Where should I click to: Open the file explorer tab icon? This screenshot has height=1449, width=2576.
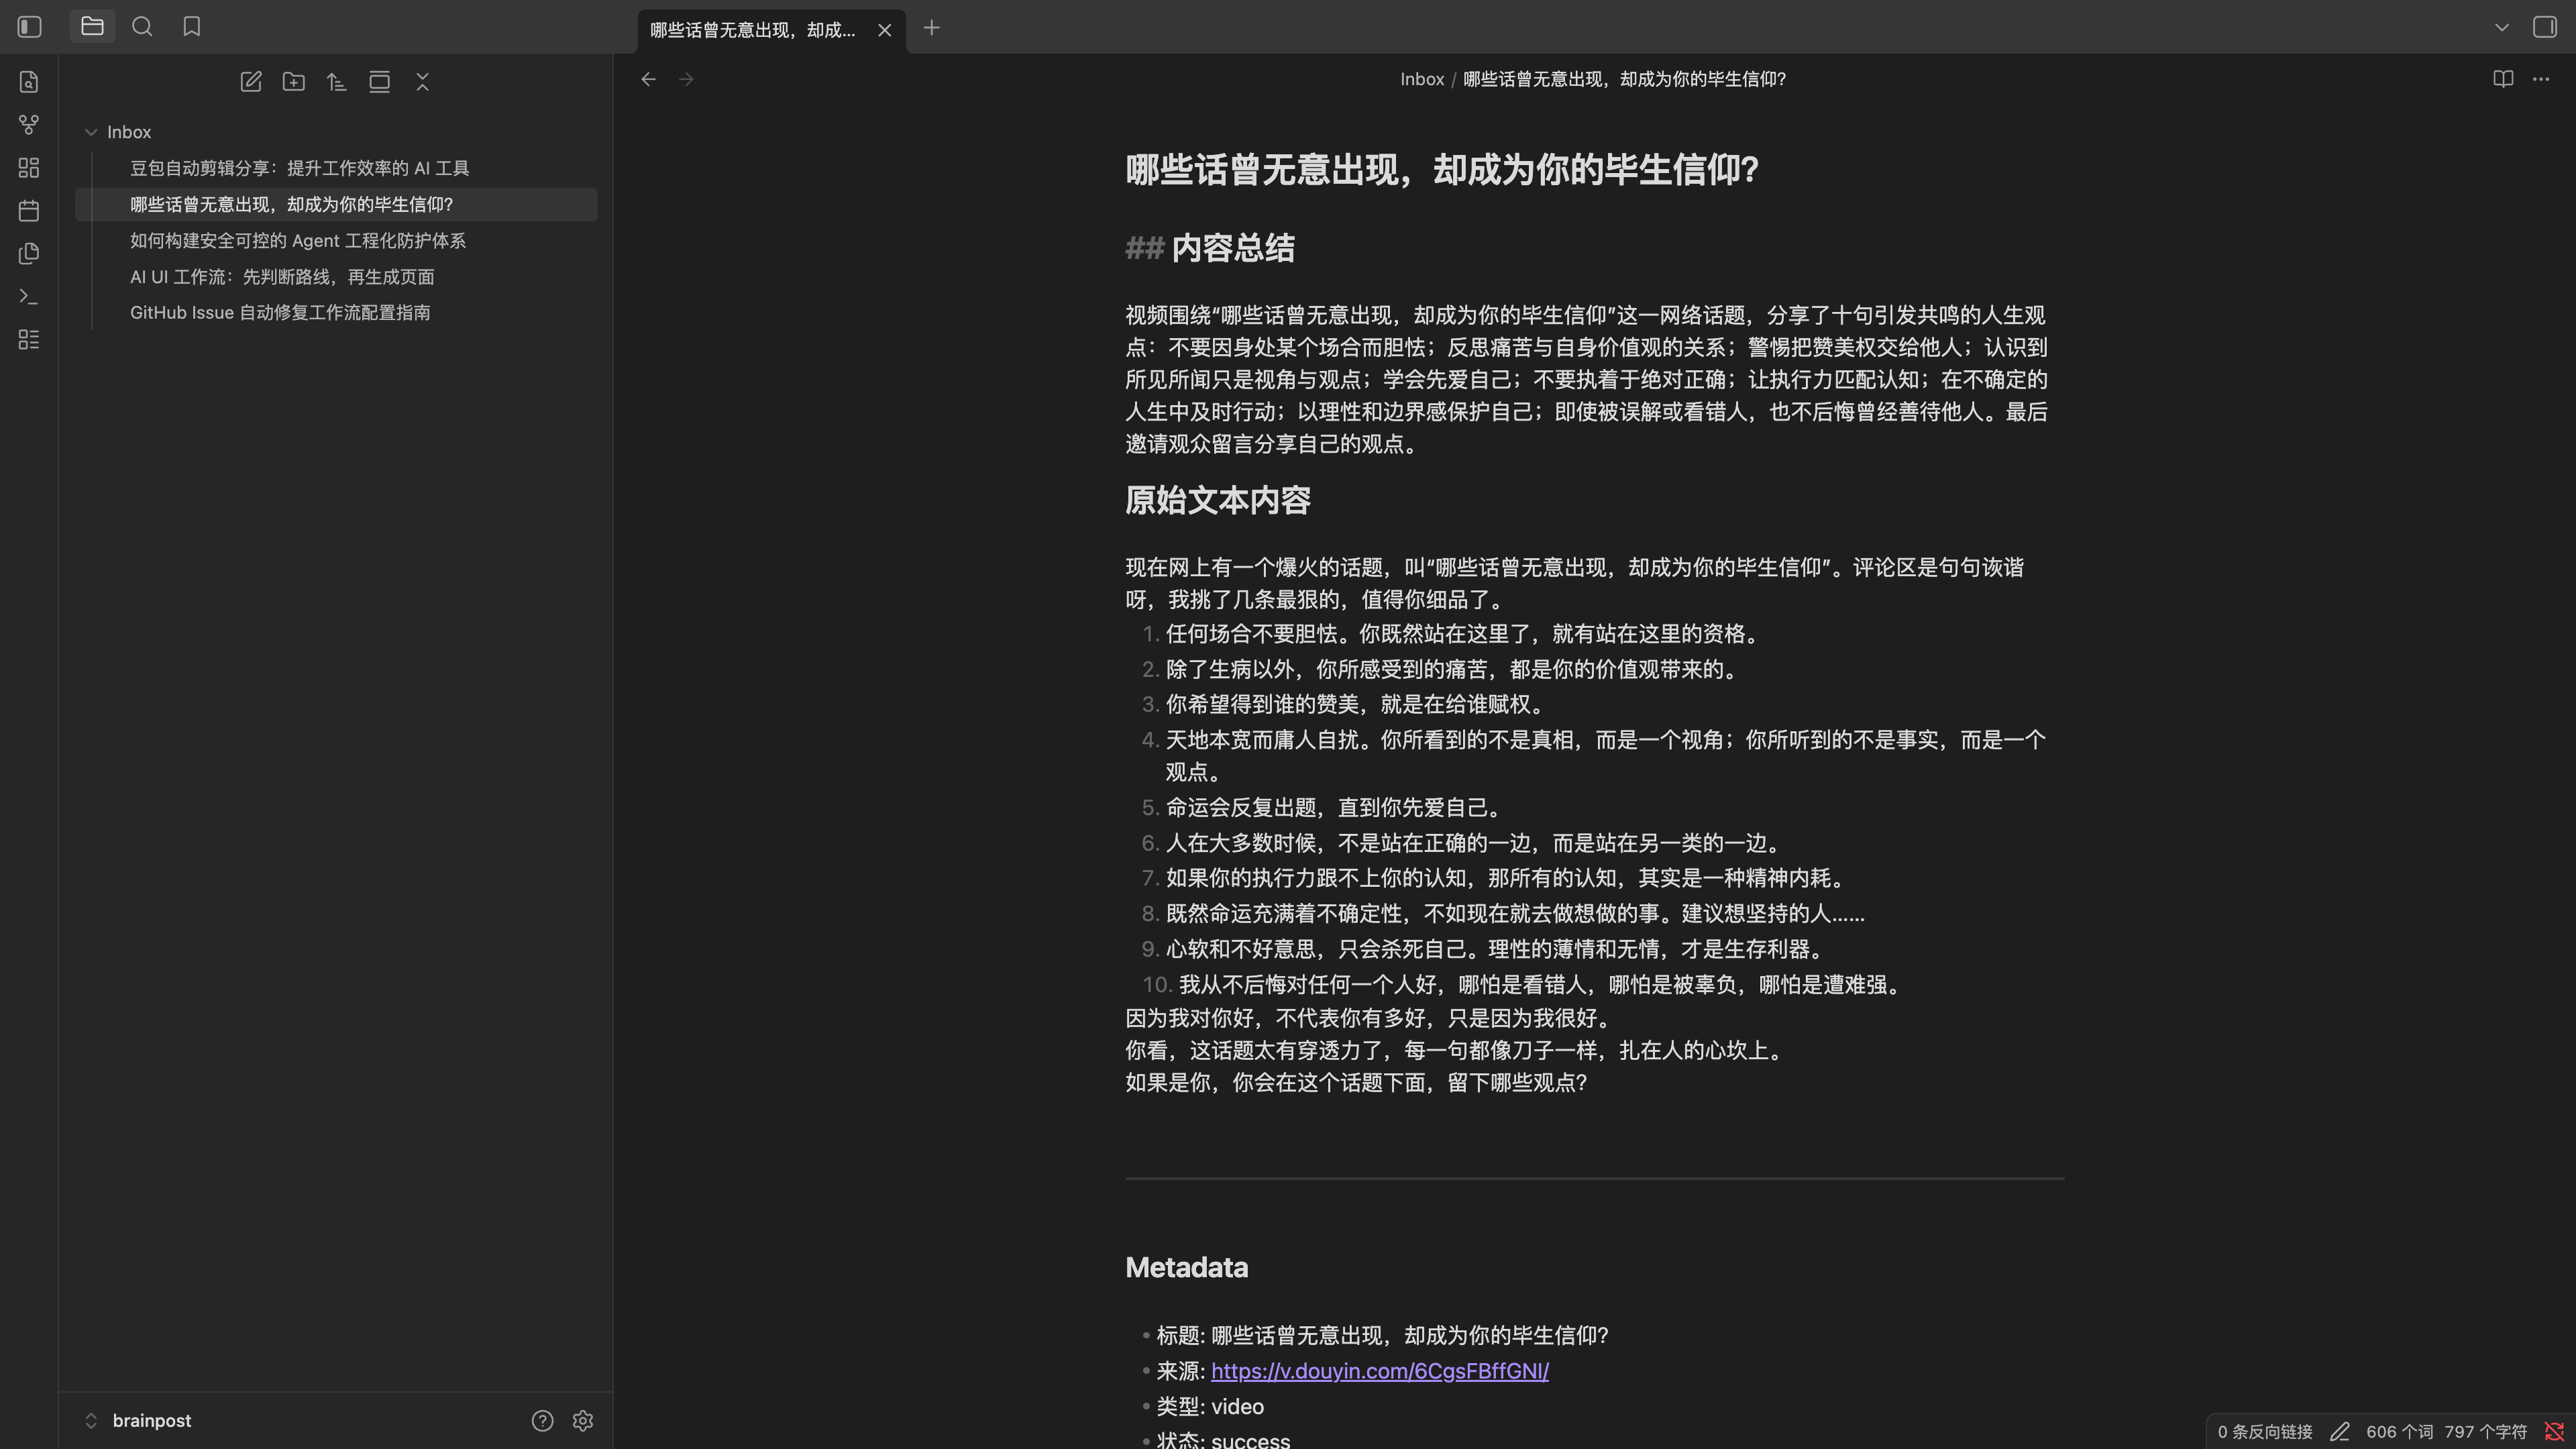coord(92,27)
